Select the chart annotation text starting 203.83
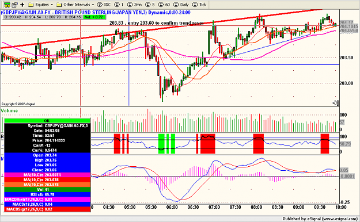The image size is (360, 222). [157, 23]
